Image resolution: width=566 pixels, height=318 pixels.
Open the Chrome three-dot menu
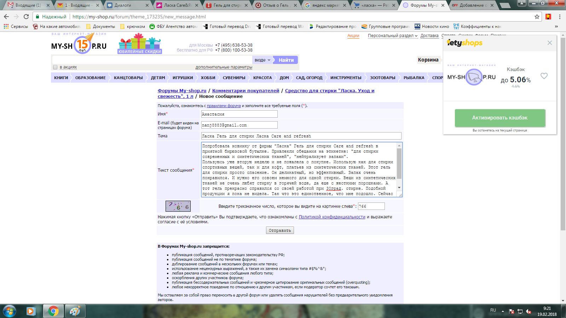560,17
